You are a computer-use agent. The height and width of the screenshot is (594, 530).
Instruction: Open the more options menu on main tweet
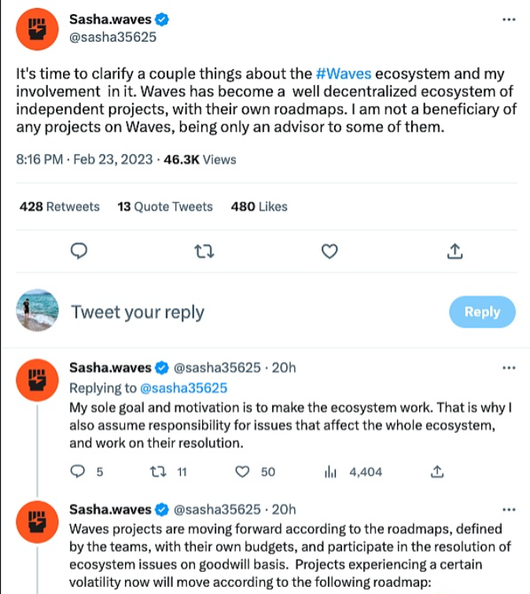509,20
